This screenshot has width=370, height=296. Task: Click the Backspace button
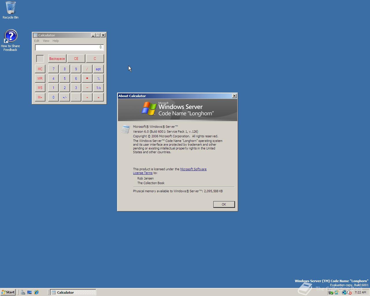coord(57,58)
